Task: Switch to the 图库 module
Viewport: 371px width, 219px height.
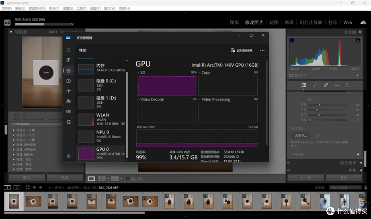Action: (x=234, y=22)
